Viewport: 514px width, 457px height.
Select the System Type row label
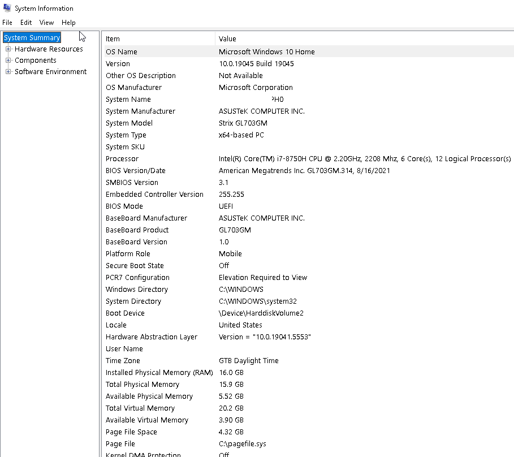click(126, 135)
